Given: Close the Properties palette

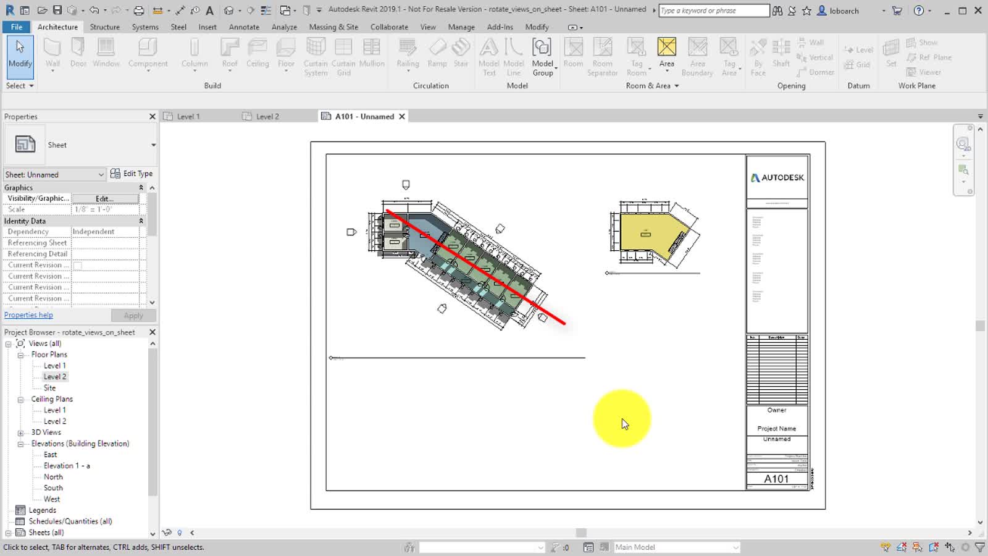Looking at the screenshot, I should click(x=153, y=116).
